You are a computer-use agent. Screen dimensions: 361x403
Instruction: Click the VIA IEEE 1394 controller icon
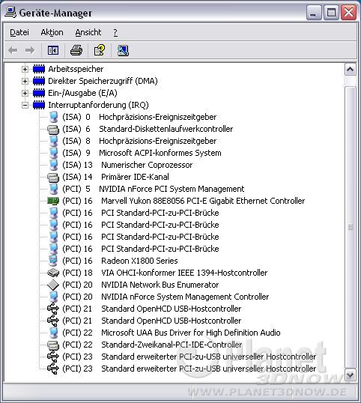coord(53,273)
